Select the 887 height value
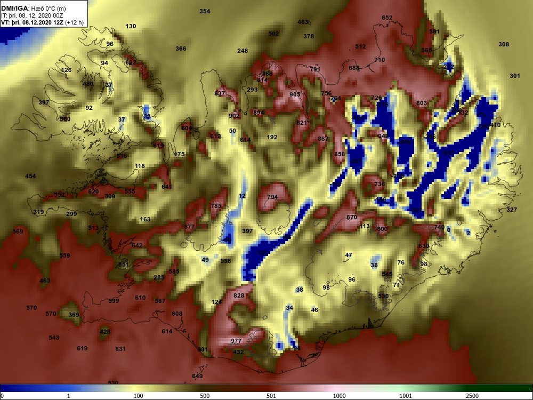Viewport: 533px width, 400px height. pos(324,139)
